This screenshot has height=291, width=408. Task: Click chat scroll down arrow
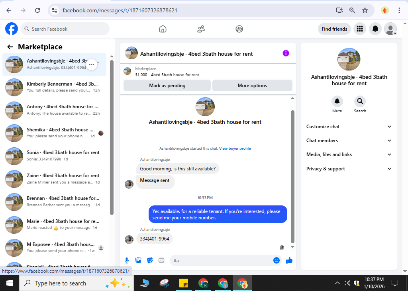pyautogui.click(x=292, y=247)
